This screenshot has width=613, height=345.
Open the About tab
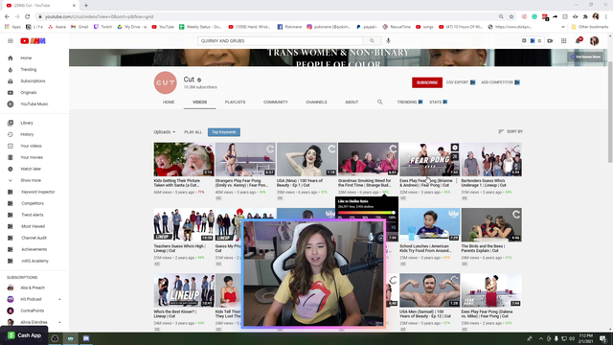click(352, 102)
